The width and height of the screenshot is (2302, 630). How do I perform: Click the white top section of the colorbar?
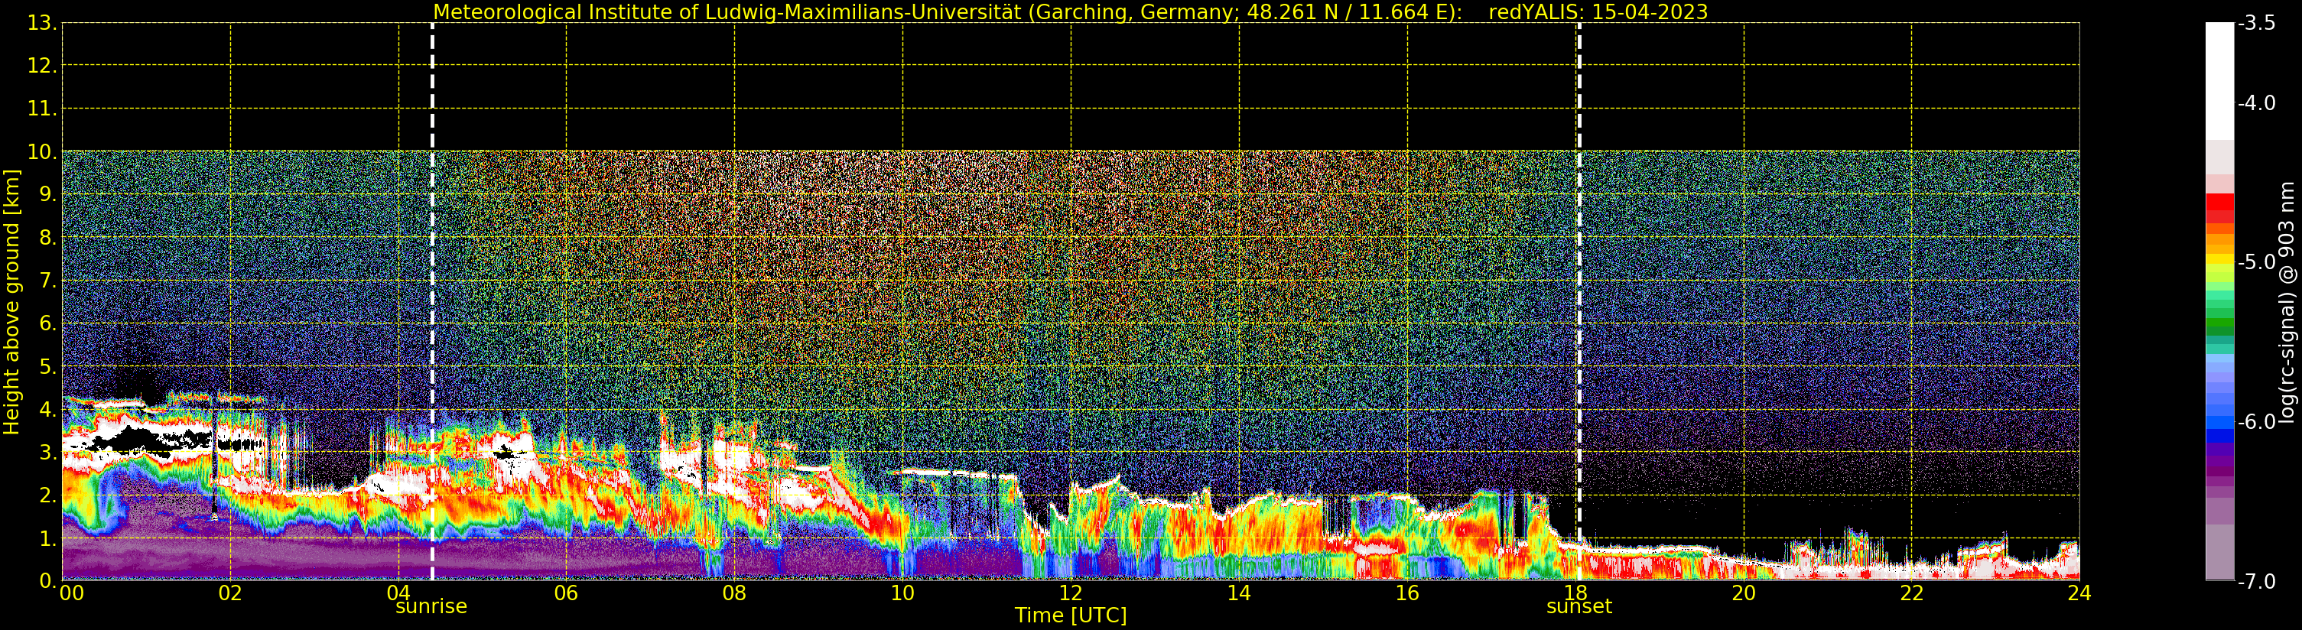click(2219, 80)
